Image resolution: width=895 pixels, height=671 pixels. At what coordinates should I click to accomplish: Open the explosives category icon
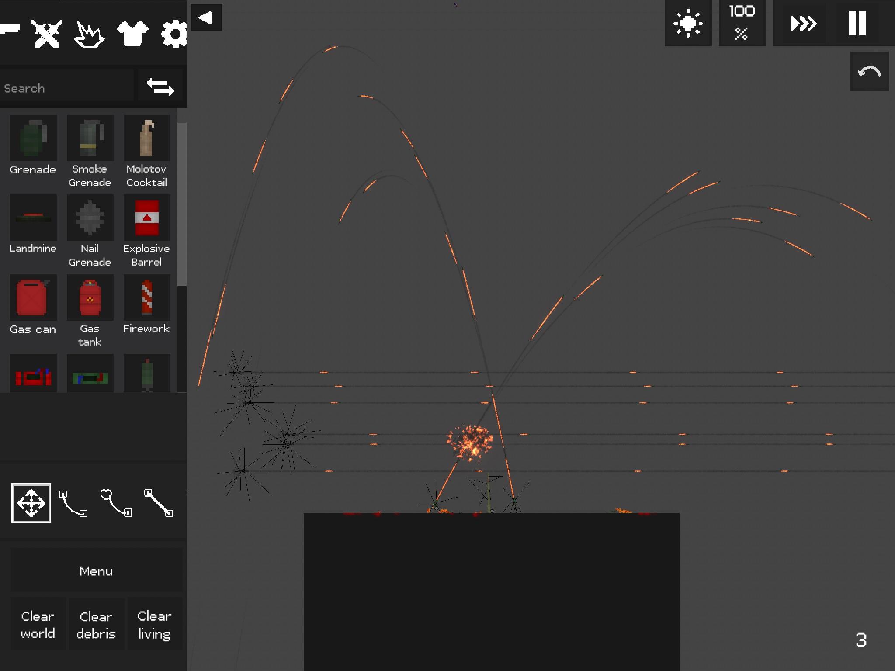coord(89,34)
